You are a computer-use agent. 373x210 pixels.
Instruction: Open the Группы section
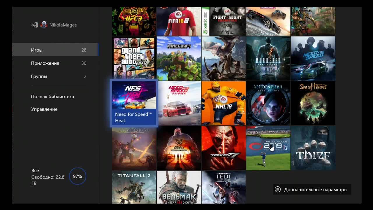(55, 76)
